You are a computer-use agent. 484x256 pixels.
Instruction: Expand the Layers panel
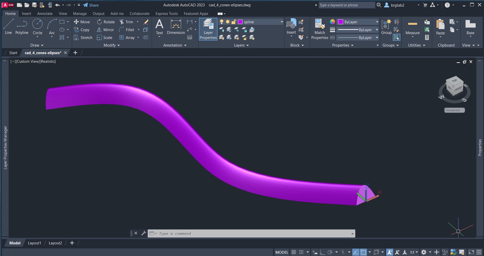[x=241, y=45]
